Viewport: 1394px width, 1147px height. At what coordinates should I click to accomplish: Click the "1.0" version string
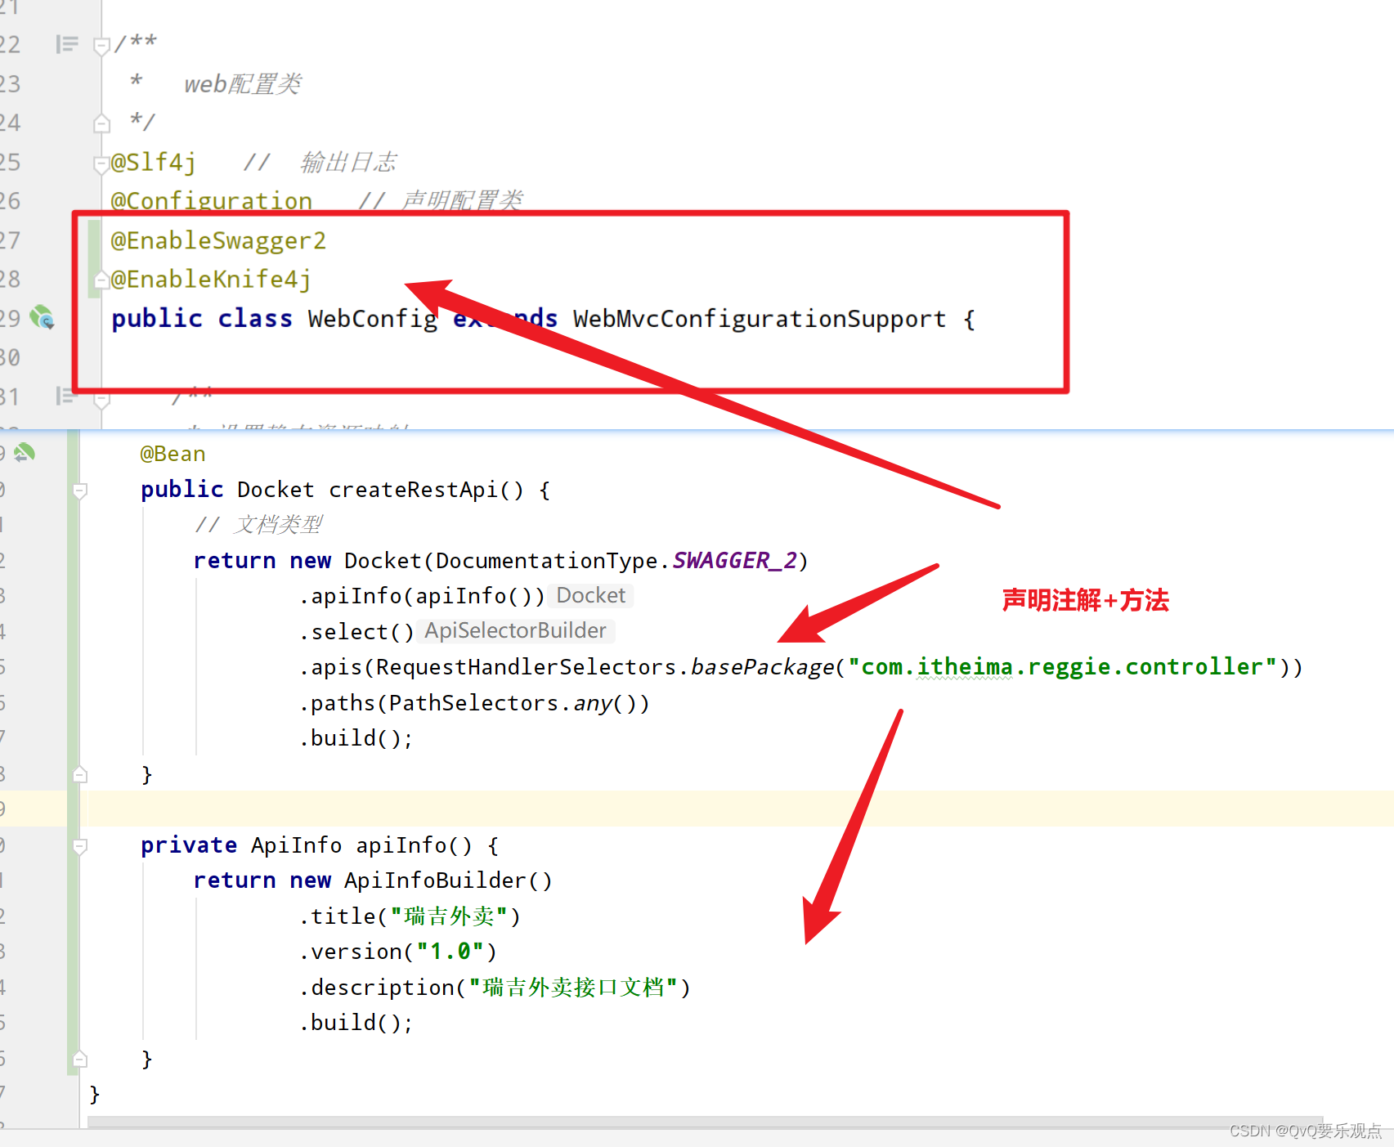(x=450, y=952)
